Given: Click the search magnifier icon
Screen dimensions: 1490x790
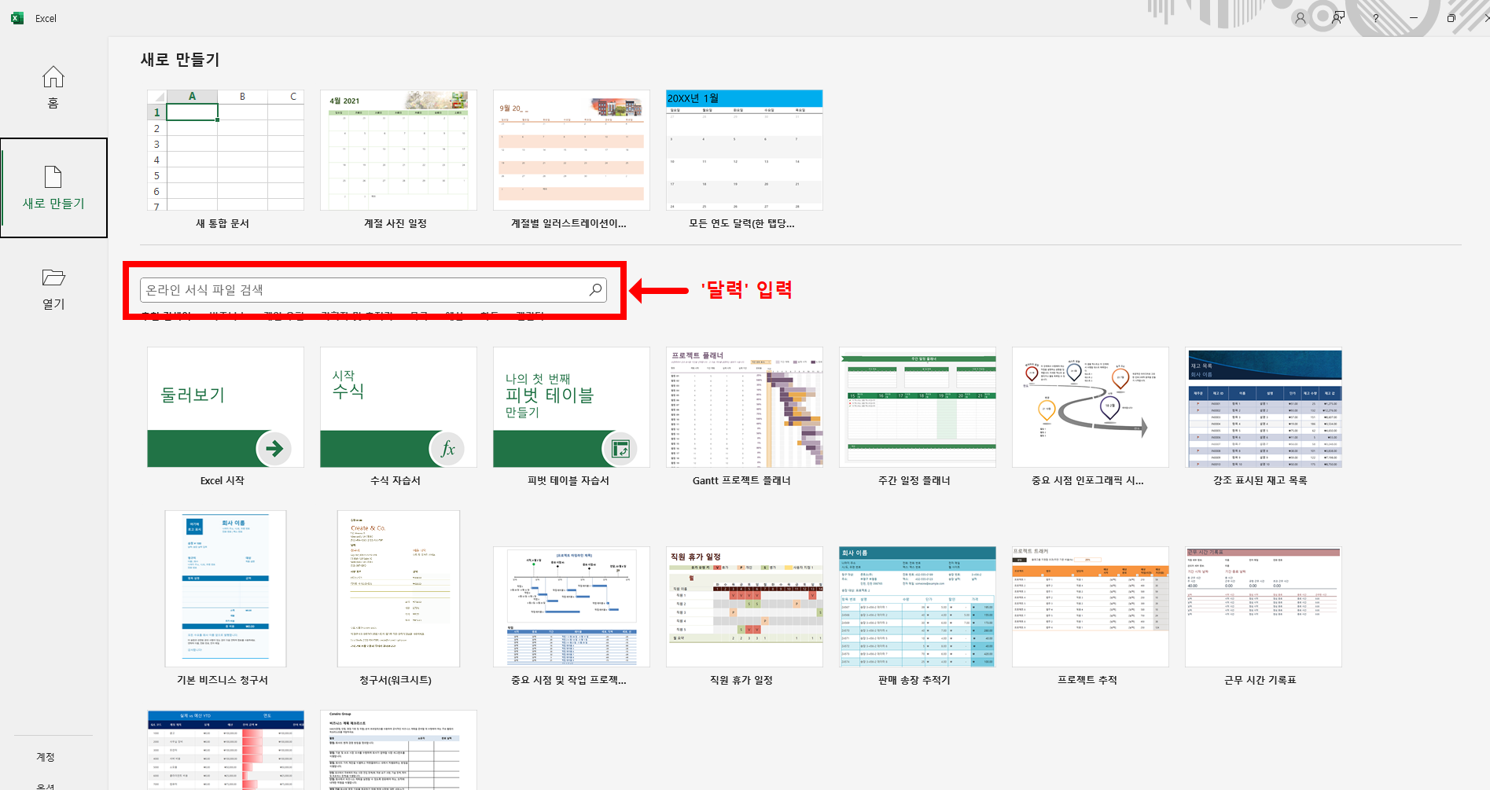Looking at the screenshot, I should 596,290.
